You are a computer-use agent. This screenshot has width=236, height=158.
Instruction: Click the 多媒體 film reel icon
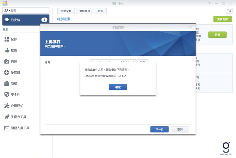pos(6,72)
